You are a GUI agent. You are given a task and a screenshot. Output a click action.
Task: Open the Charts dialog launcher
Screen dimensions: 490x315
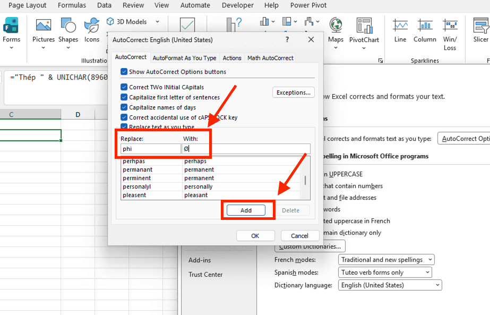(380, 61)
